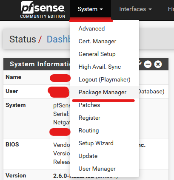
Task: Open the System dropdown menu
Action: tap(90, 9)
